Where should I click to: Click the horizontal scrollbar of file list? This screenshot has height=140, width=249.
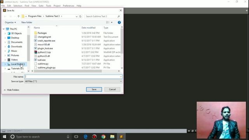(68, 71)
